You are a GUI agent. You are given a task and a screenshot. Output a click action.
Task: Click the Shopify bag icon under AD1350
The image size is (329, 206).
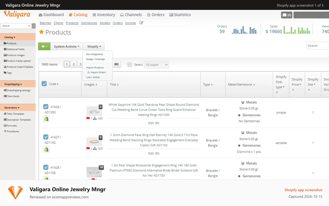click(46, 119)
